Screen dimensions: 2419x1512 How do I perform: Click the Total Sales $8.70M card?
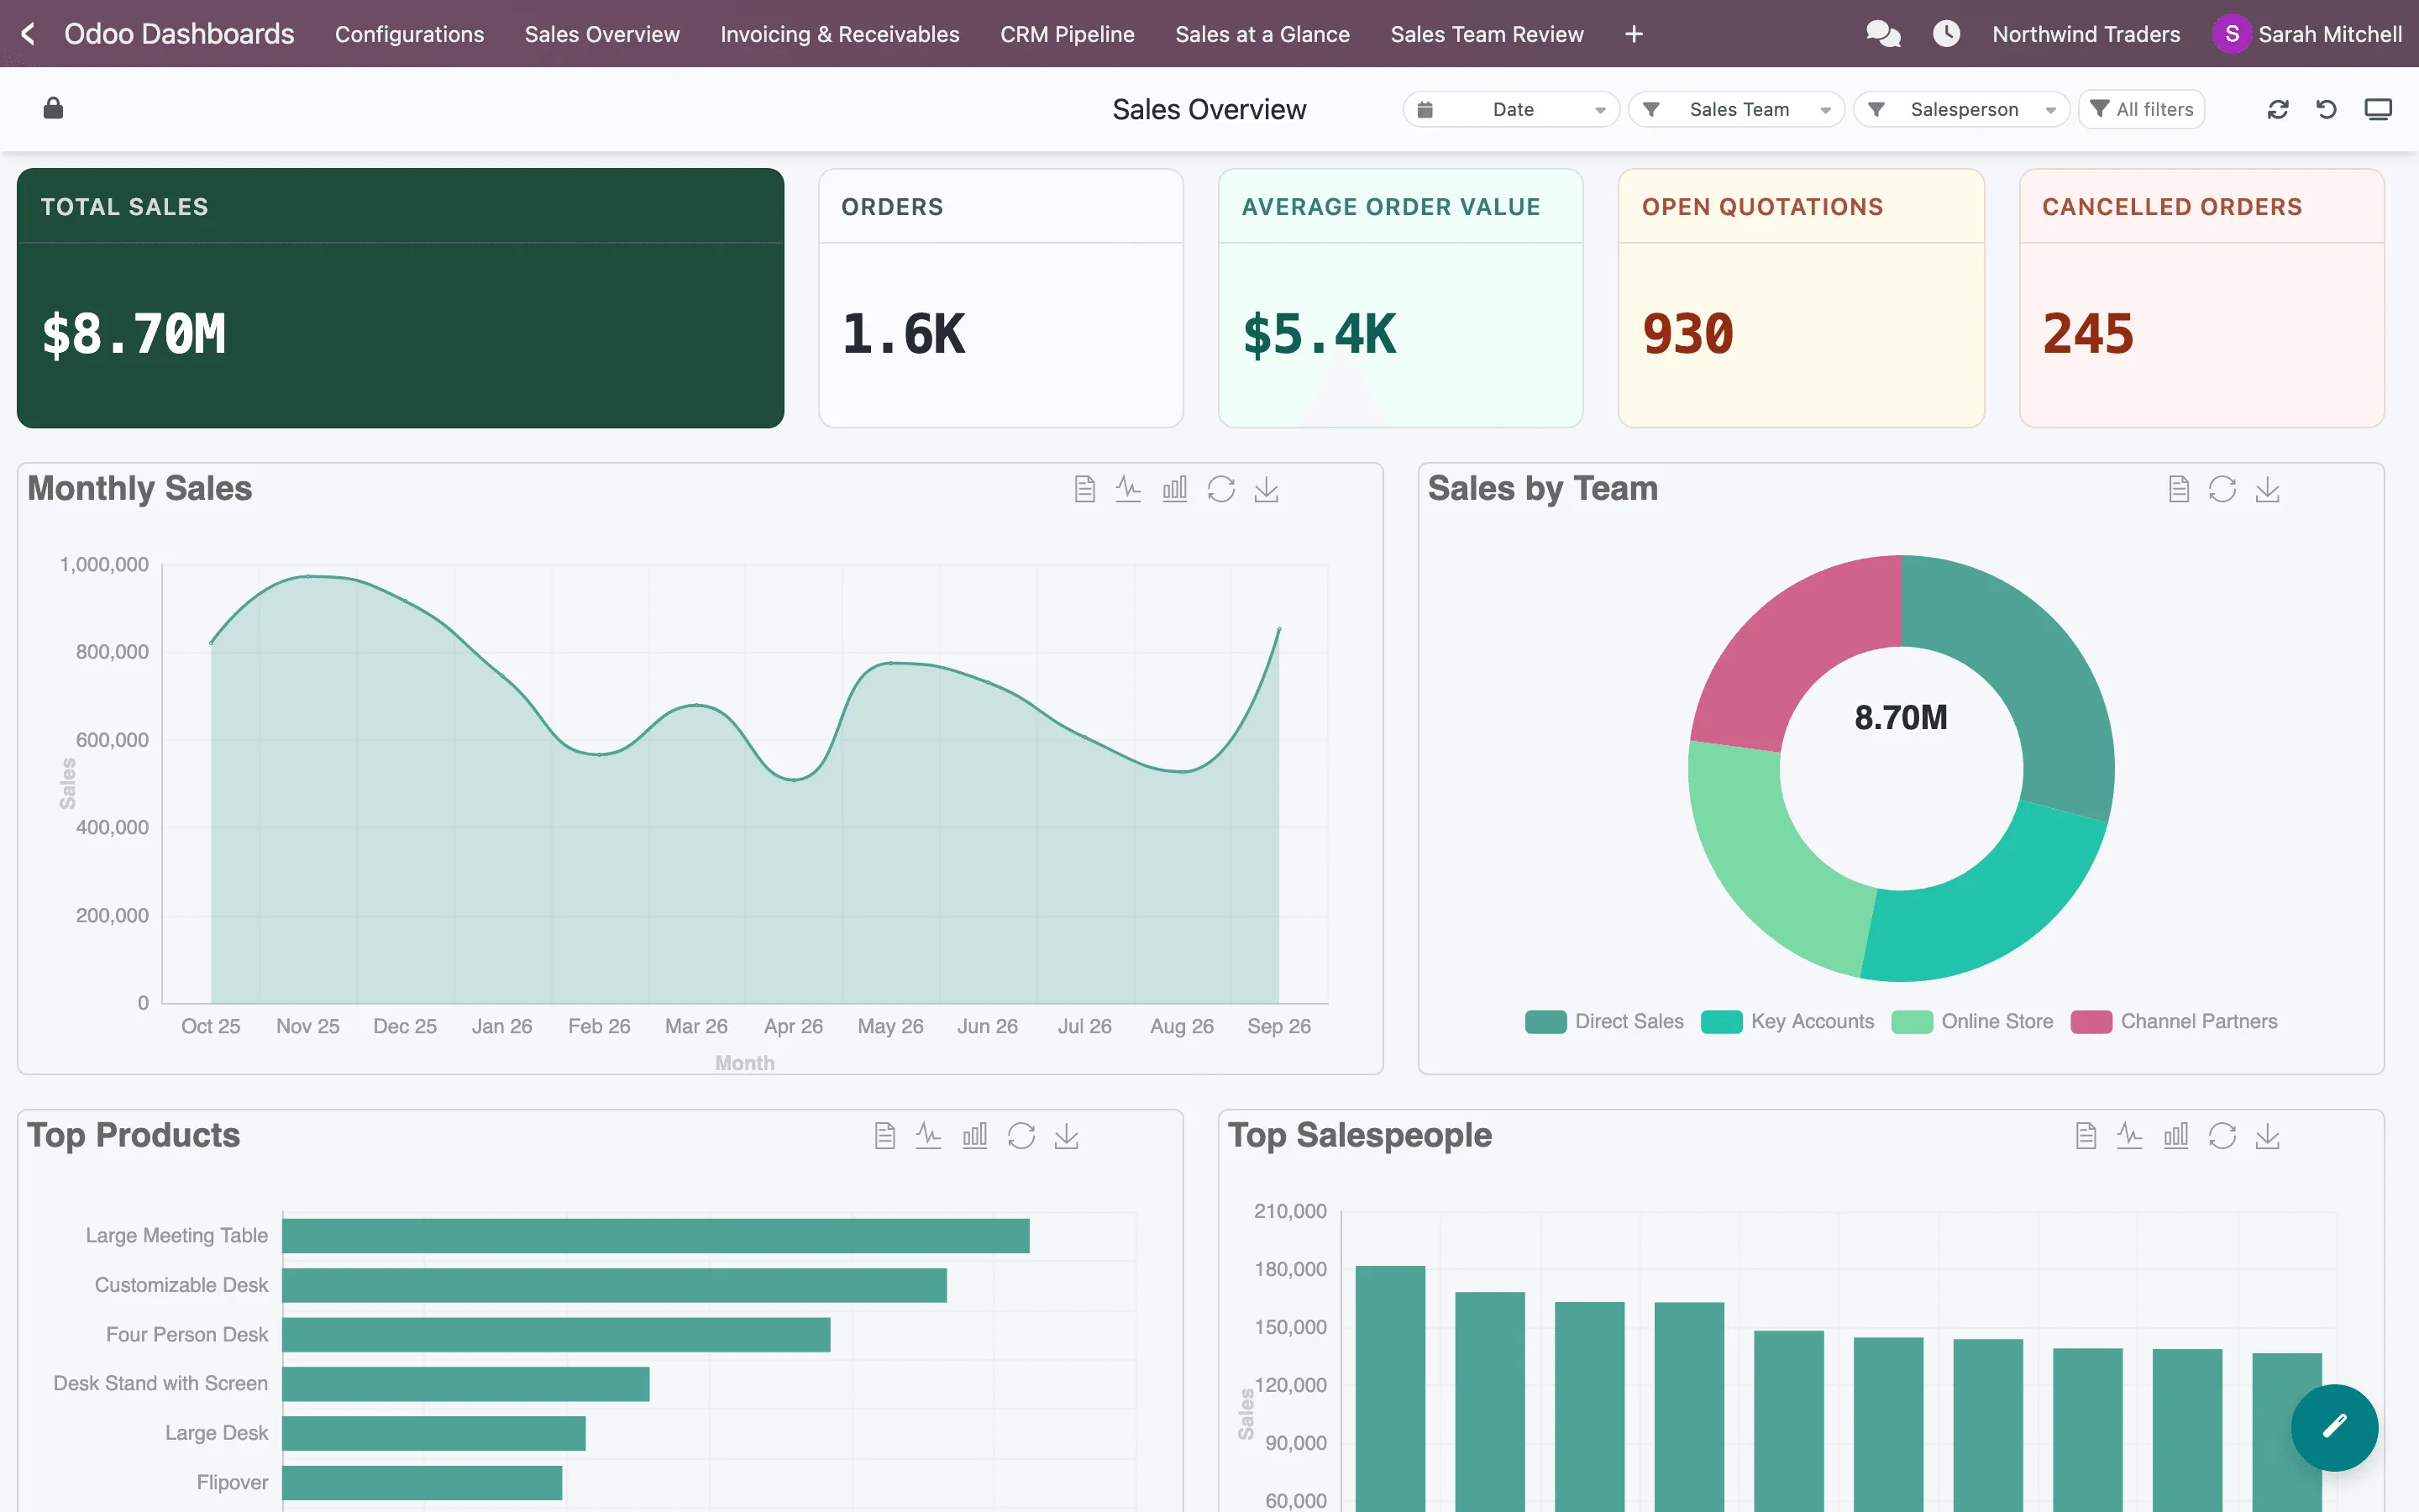click(401, 298)
